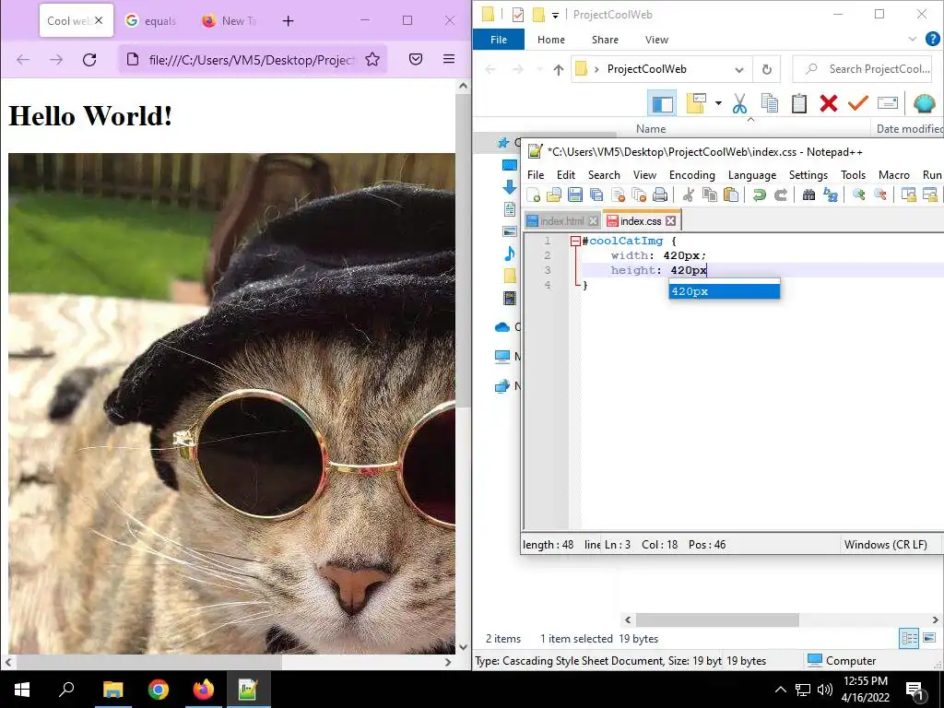The image size is (944, 708).
Task: Expand the Explorer address bar history dropdown
Action: (738, 69)
